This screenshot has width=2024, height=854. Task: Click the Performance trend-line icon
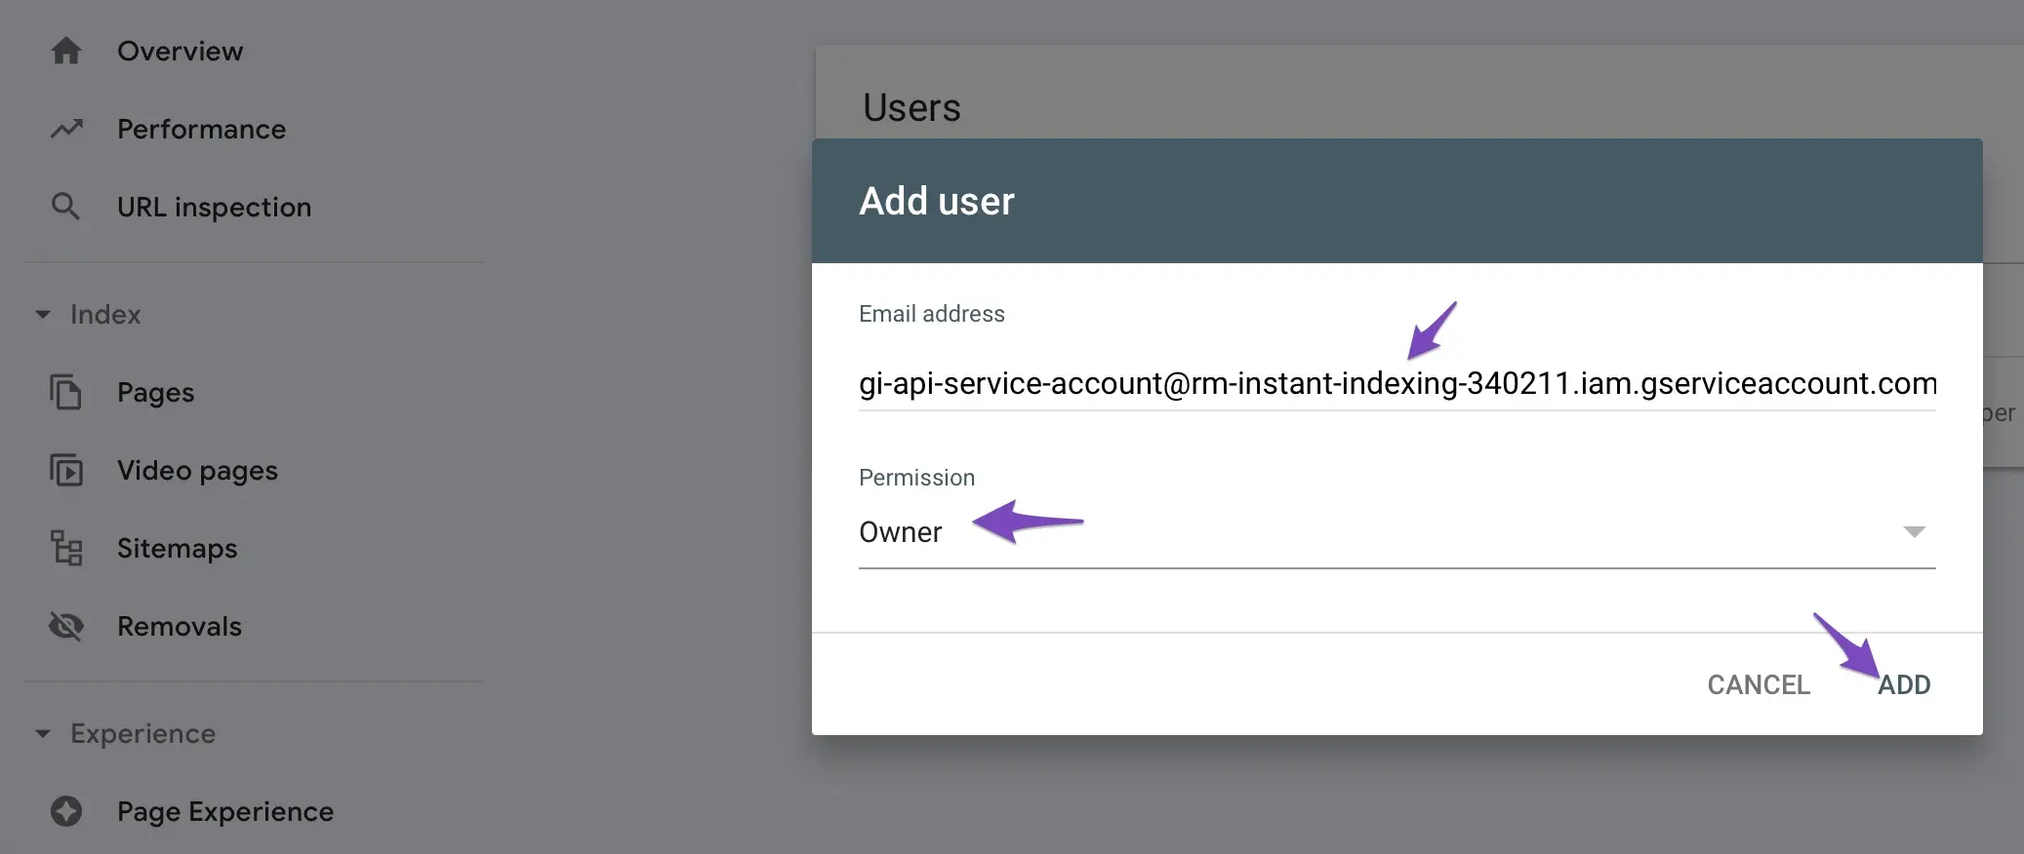click(x=66, y=129)
